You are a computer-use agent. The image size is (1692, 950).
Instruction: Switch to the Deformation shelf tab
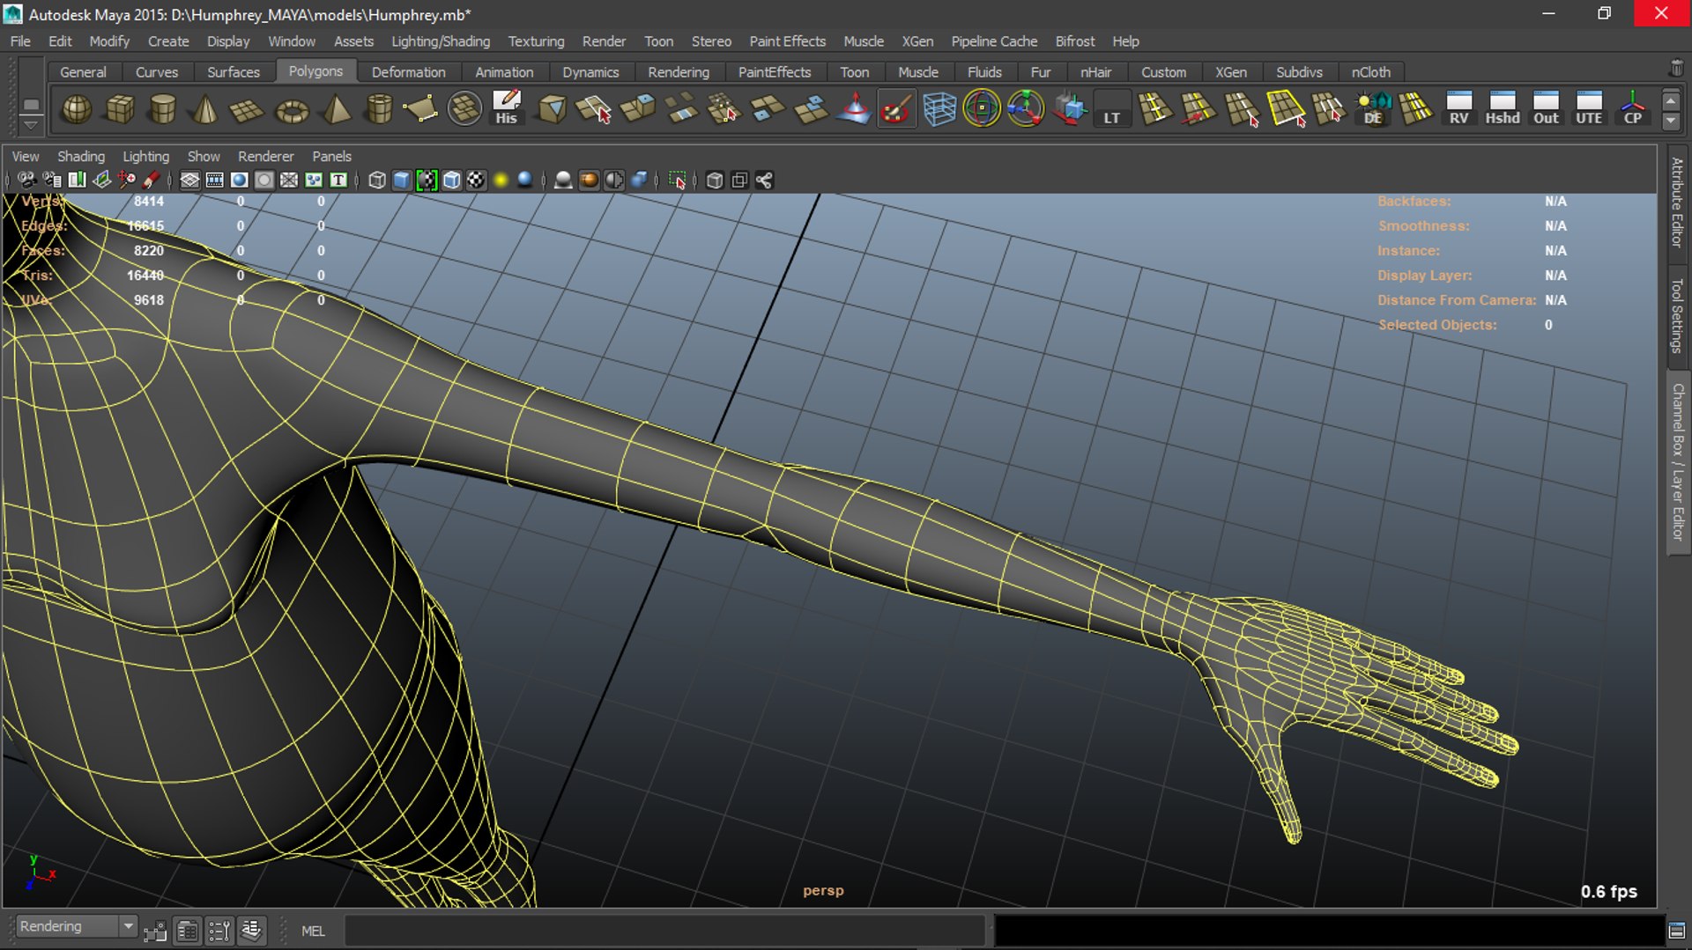tap(408, 72)
